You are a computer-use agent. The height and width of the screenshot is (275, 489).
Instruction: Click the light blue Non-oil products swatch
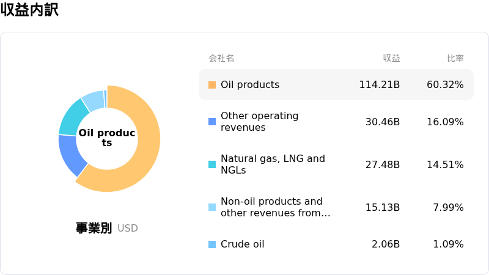tap(212, 207)
